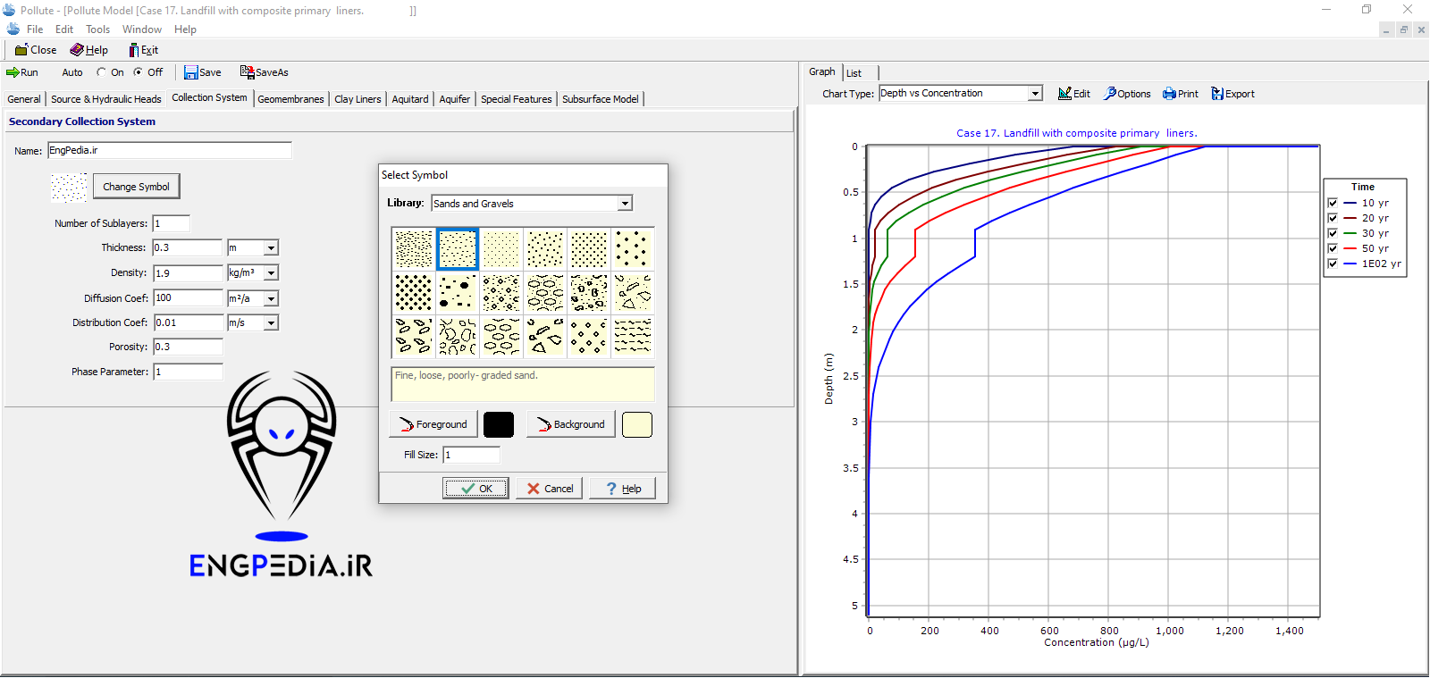Toggle the 20 yr series checkbox

pos(1333,218)
